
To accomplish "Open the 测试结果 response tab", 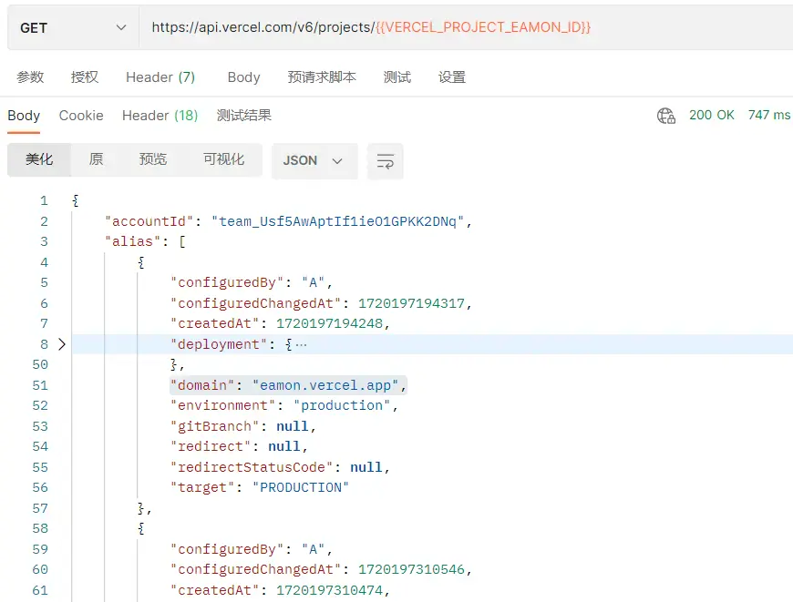I will click(x=244, y=116).
